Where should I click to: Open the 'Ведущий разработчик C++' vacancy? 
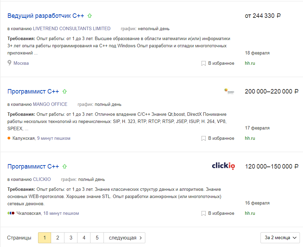pyautogui.click(x=46, y=16)
